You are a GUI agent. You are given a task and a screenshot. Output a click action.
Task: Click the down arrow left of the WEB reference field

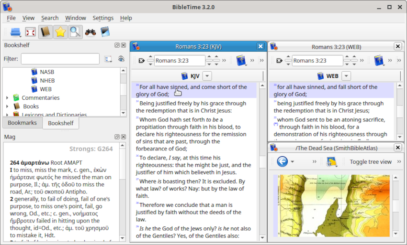tap(288, 64)
